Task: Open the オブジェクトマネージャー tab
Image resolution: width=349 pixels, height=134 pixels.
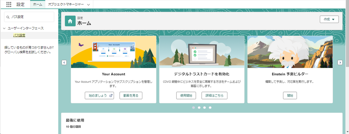Action: point(66,4)
